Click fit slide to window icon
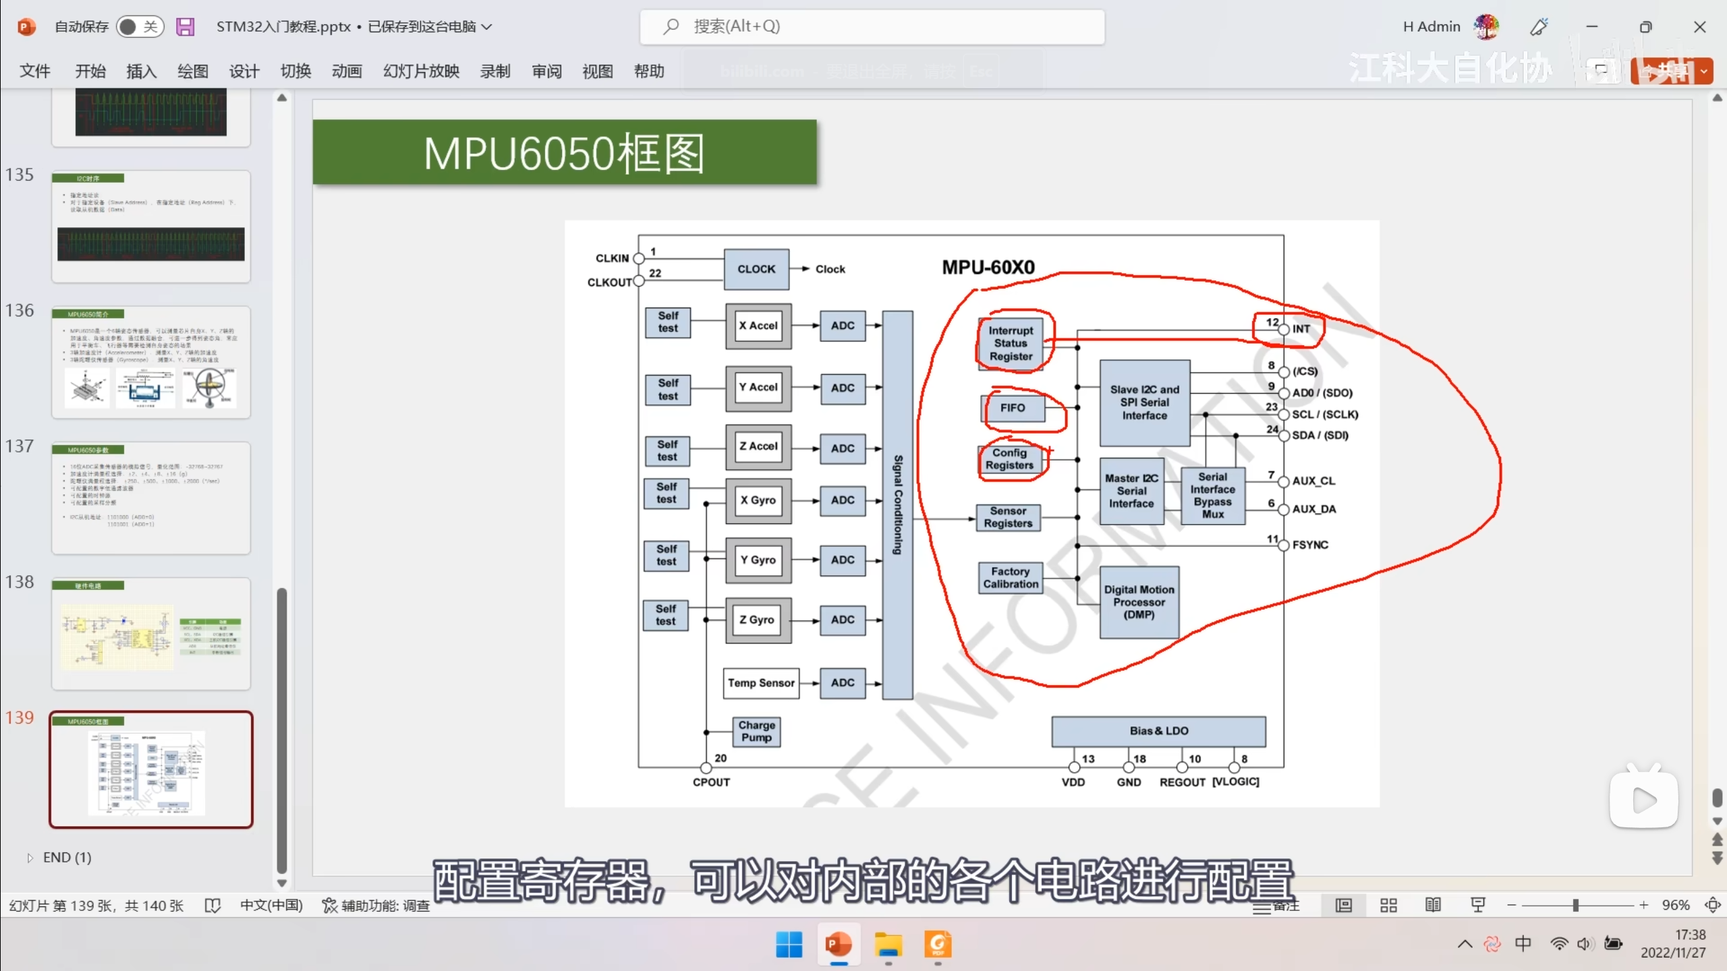 [x=1711, y=905]
